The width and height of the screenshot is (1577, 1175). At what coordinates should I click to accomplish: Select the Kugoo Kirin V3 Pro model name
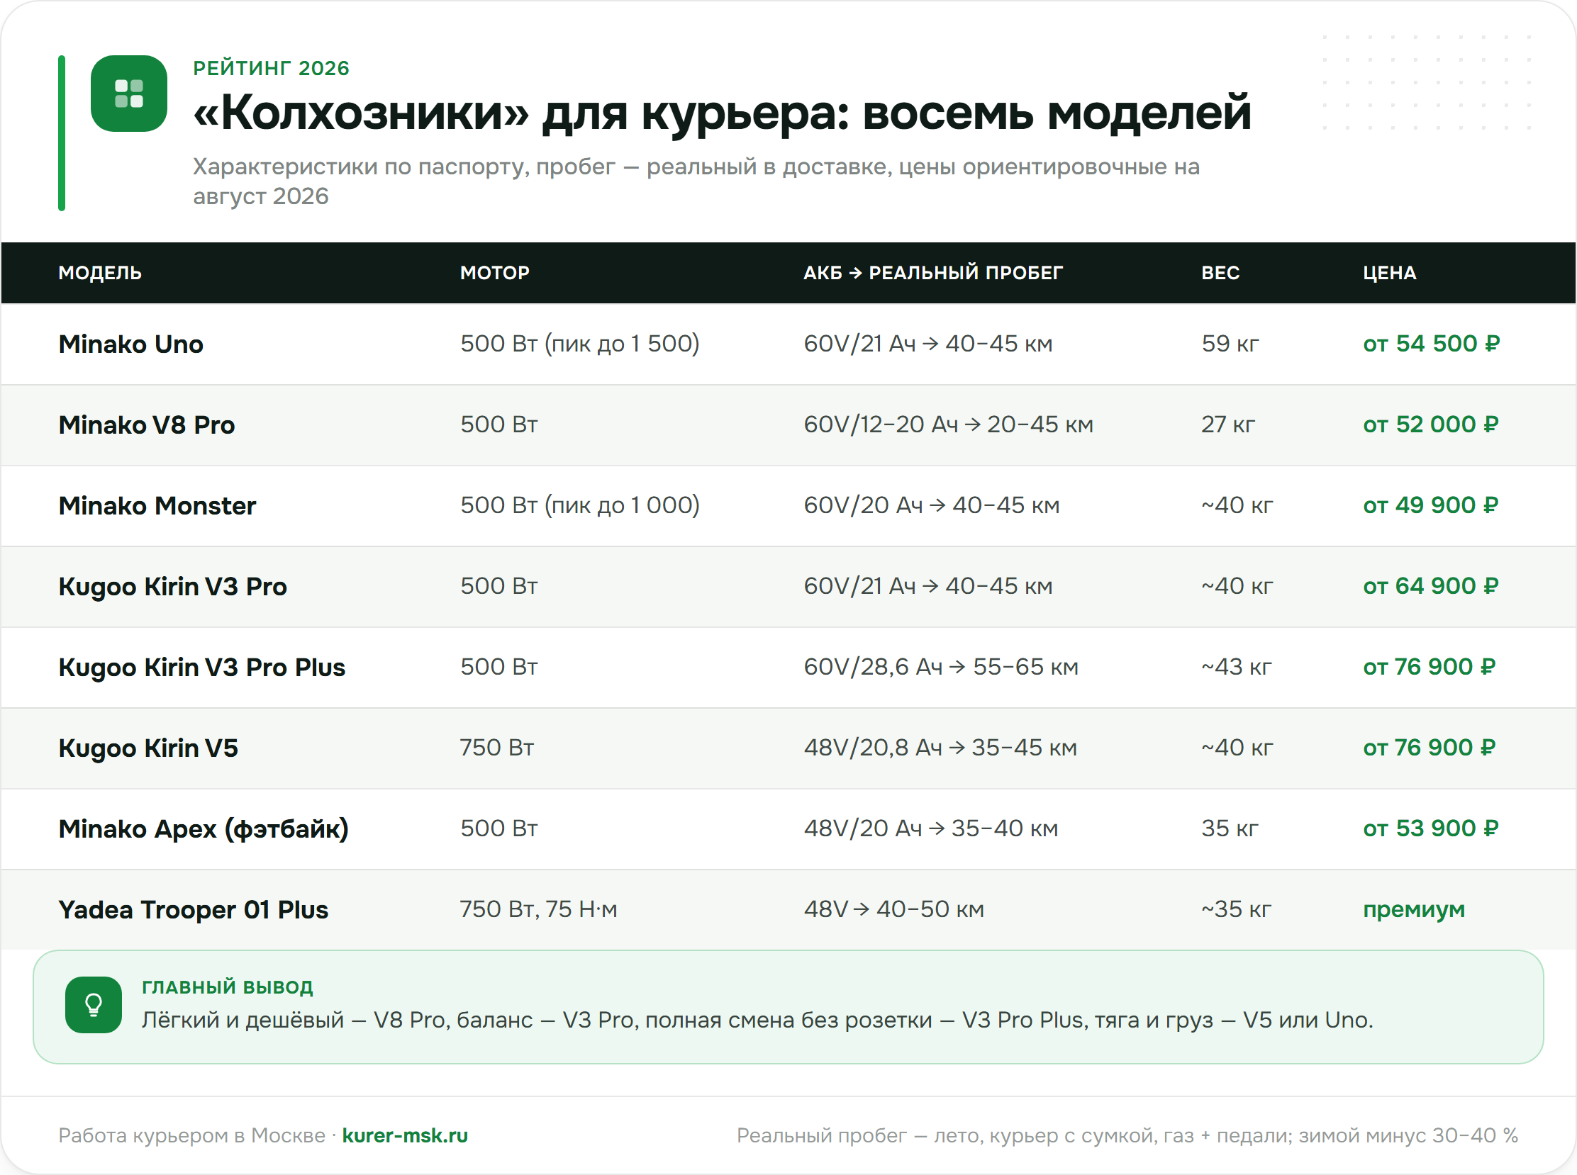173,587
